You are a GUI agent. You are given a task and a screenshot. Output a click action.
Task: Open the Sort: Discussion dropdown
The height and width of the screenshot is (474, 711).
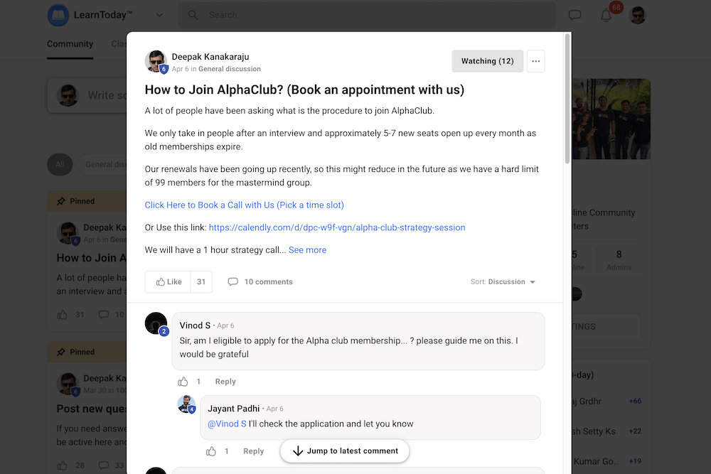503,282
